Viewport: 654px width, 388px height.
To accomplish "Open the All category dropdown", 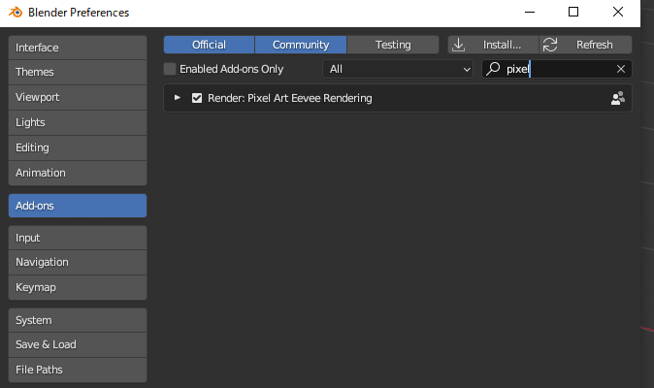I will point(398,69).
